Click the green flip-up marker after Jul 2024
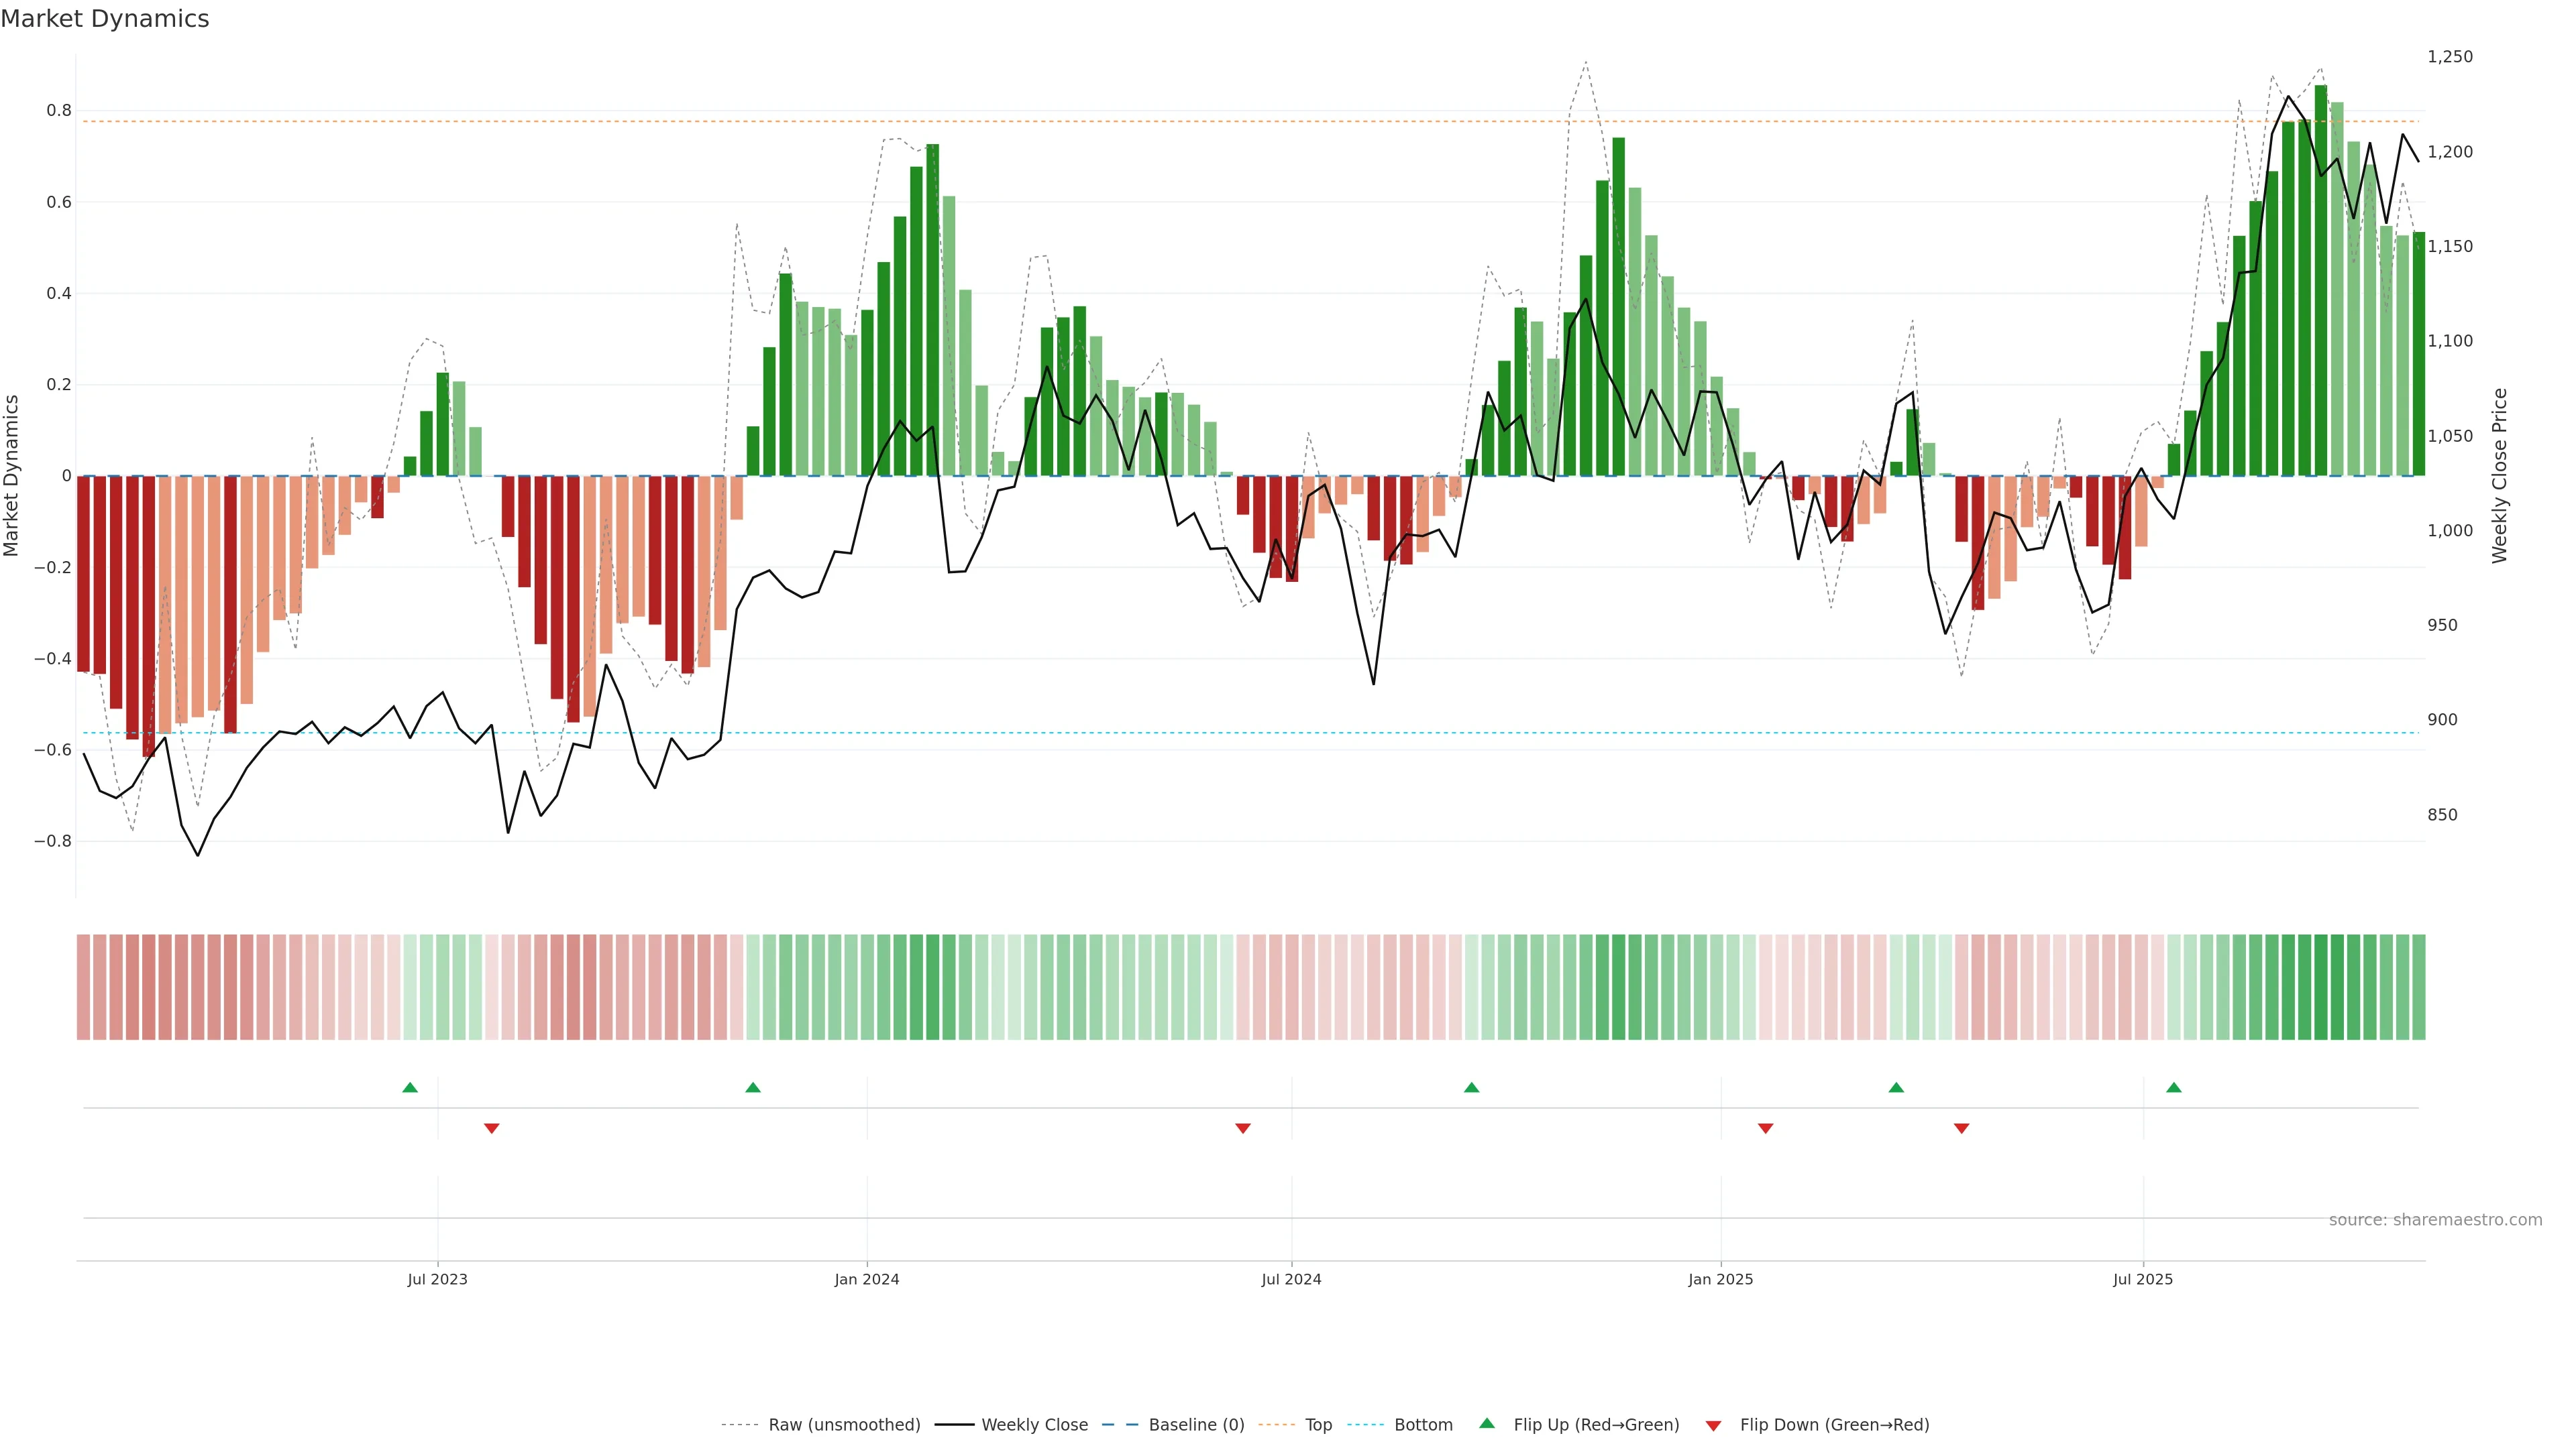The width and height of the screenshot is (2576, 1448). [1471, 1087]
